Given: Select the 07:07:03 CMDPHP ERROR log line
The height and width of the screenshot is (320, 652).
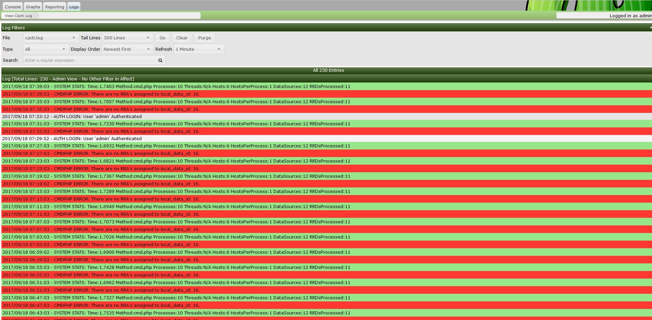Looking at the screenshot, I should [x=327, y=229].
